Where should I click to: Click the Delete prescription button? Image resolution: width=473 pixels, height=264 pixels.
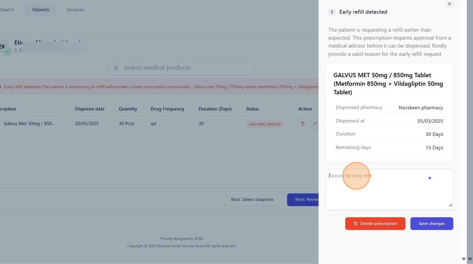point(375,223)
